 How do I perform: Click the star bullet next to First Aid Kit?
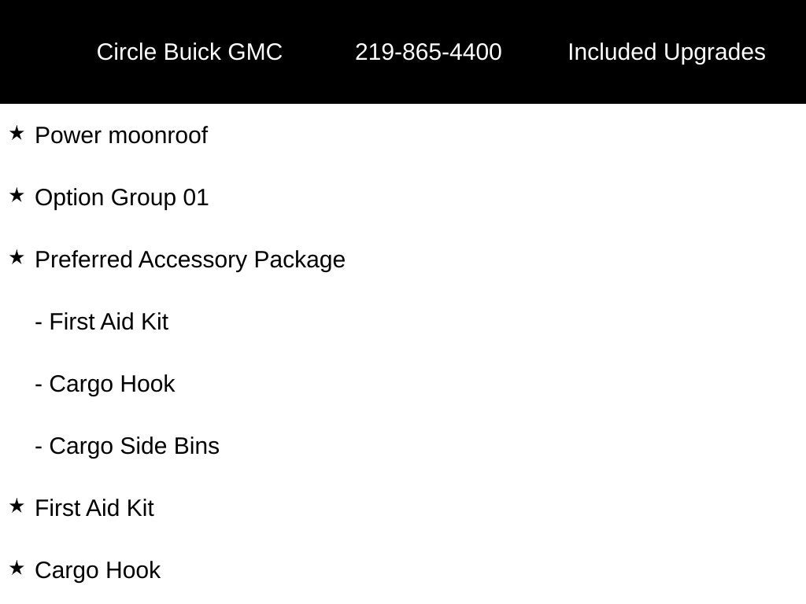click(17, 506)
